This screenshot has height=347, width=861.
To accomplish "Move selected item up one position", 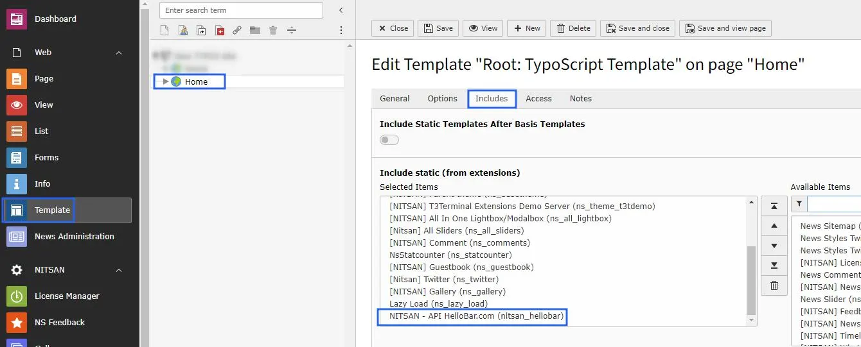I will point(774,226).
